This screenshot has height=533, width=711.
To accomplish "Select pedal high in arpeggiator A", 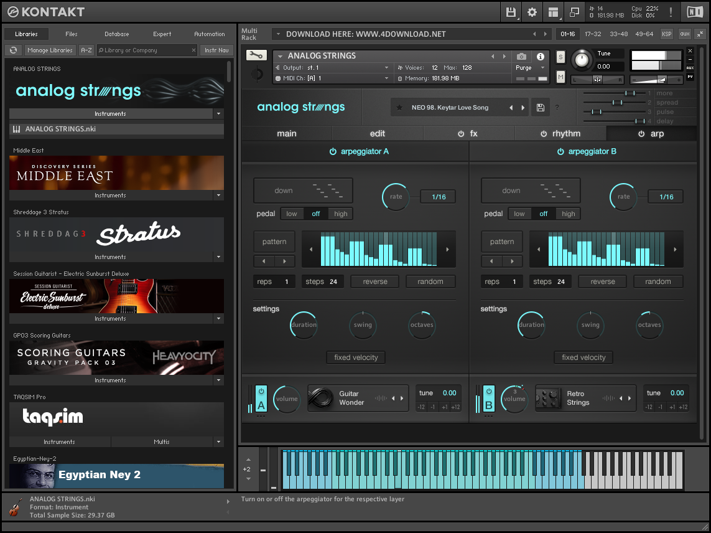I will tap(340, 214).
